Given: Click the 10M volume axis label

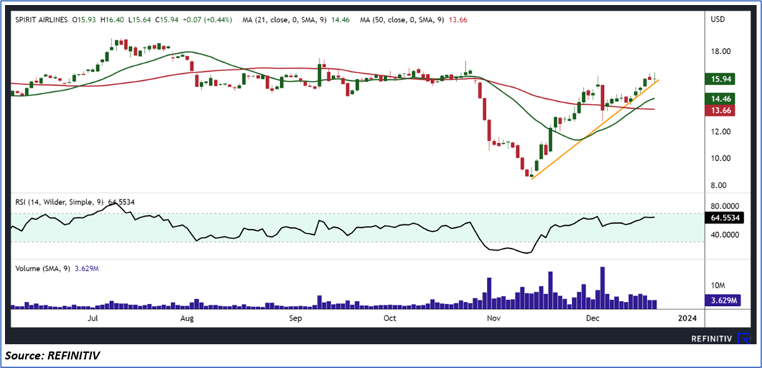Looking at the screenshot, I should (720, 285).
